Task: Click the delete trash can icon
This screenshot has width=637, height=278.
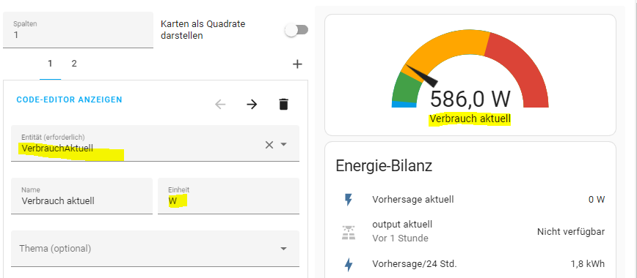Action: tap(283, 104)
